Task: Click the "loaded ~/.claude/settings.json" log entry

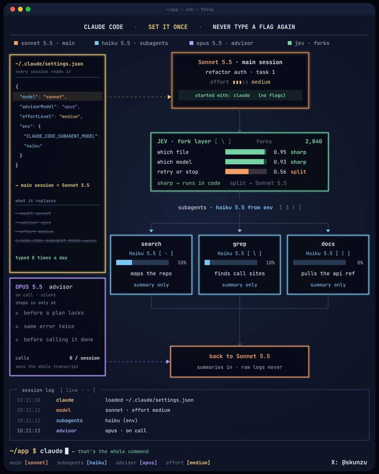Action: (150, 400)
